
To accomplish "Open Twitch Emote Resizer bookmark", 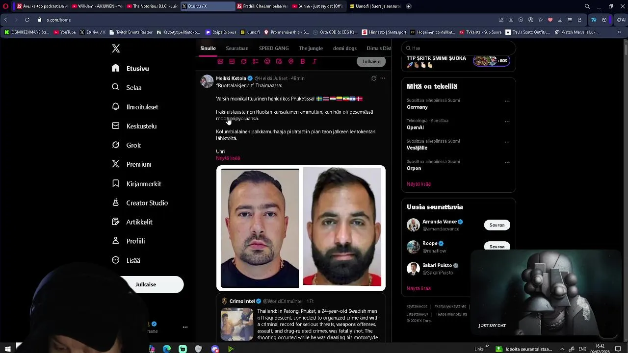I will pos(131,32).
